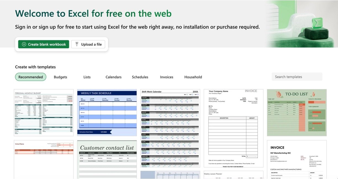The image size is (338, 179).
Task: Click the upload arrow icon
Action: click(77, 44)
